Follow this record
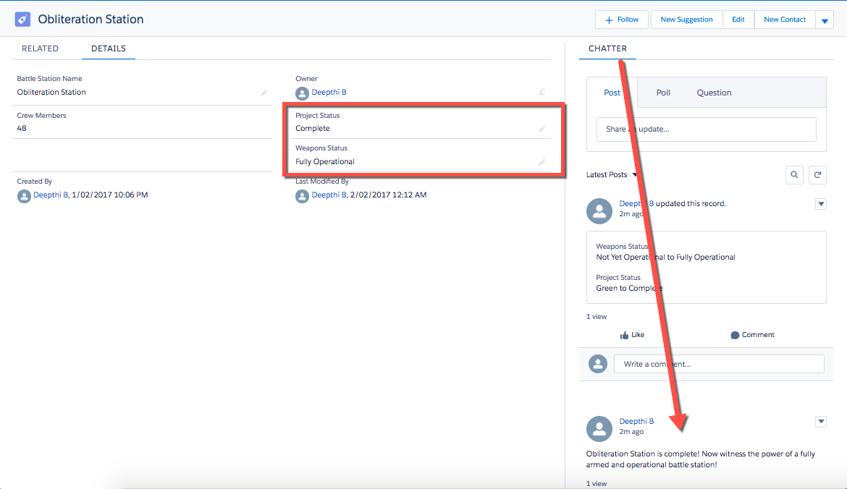Image resolution: width=847 pixels, height=489 pixels. click(x=623, y=20)
